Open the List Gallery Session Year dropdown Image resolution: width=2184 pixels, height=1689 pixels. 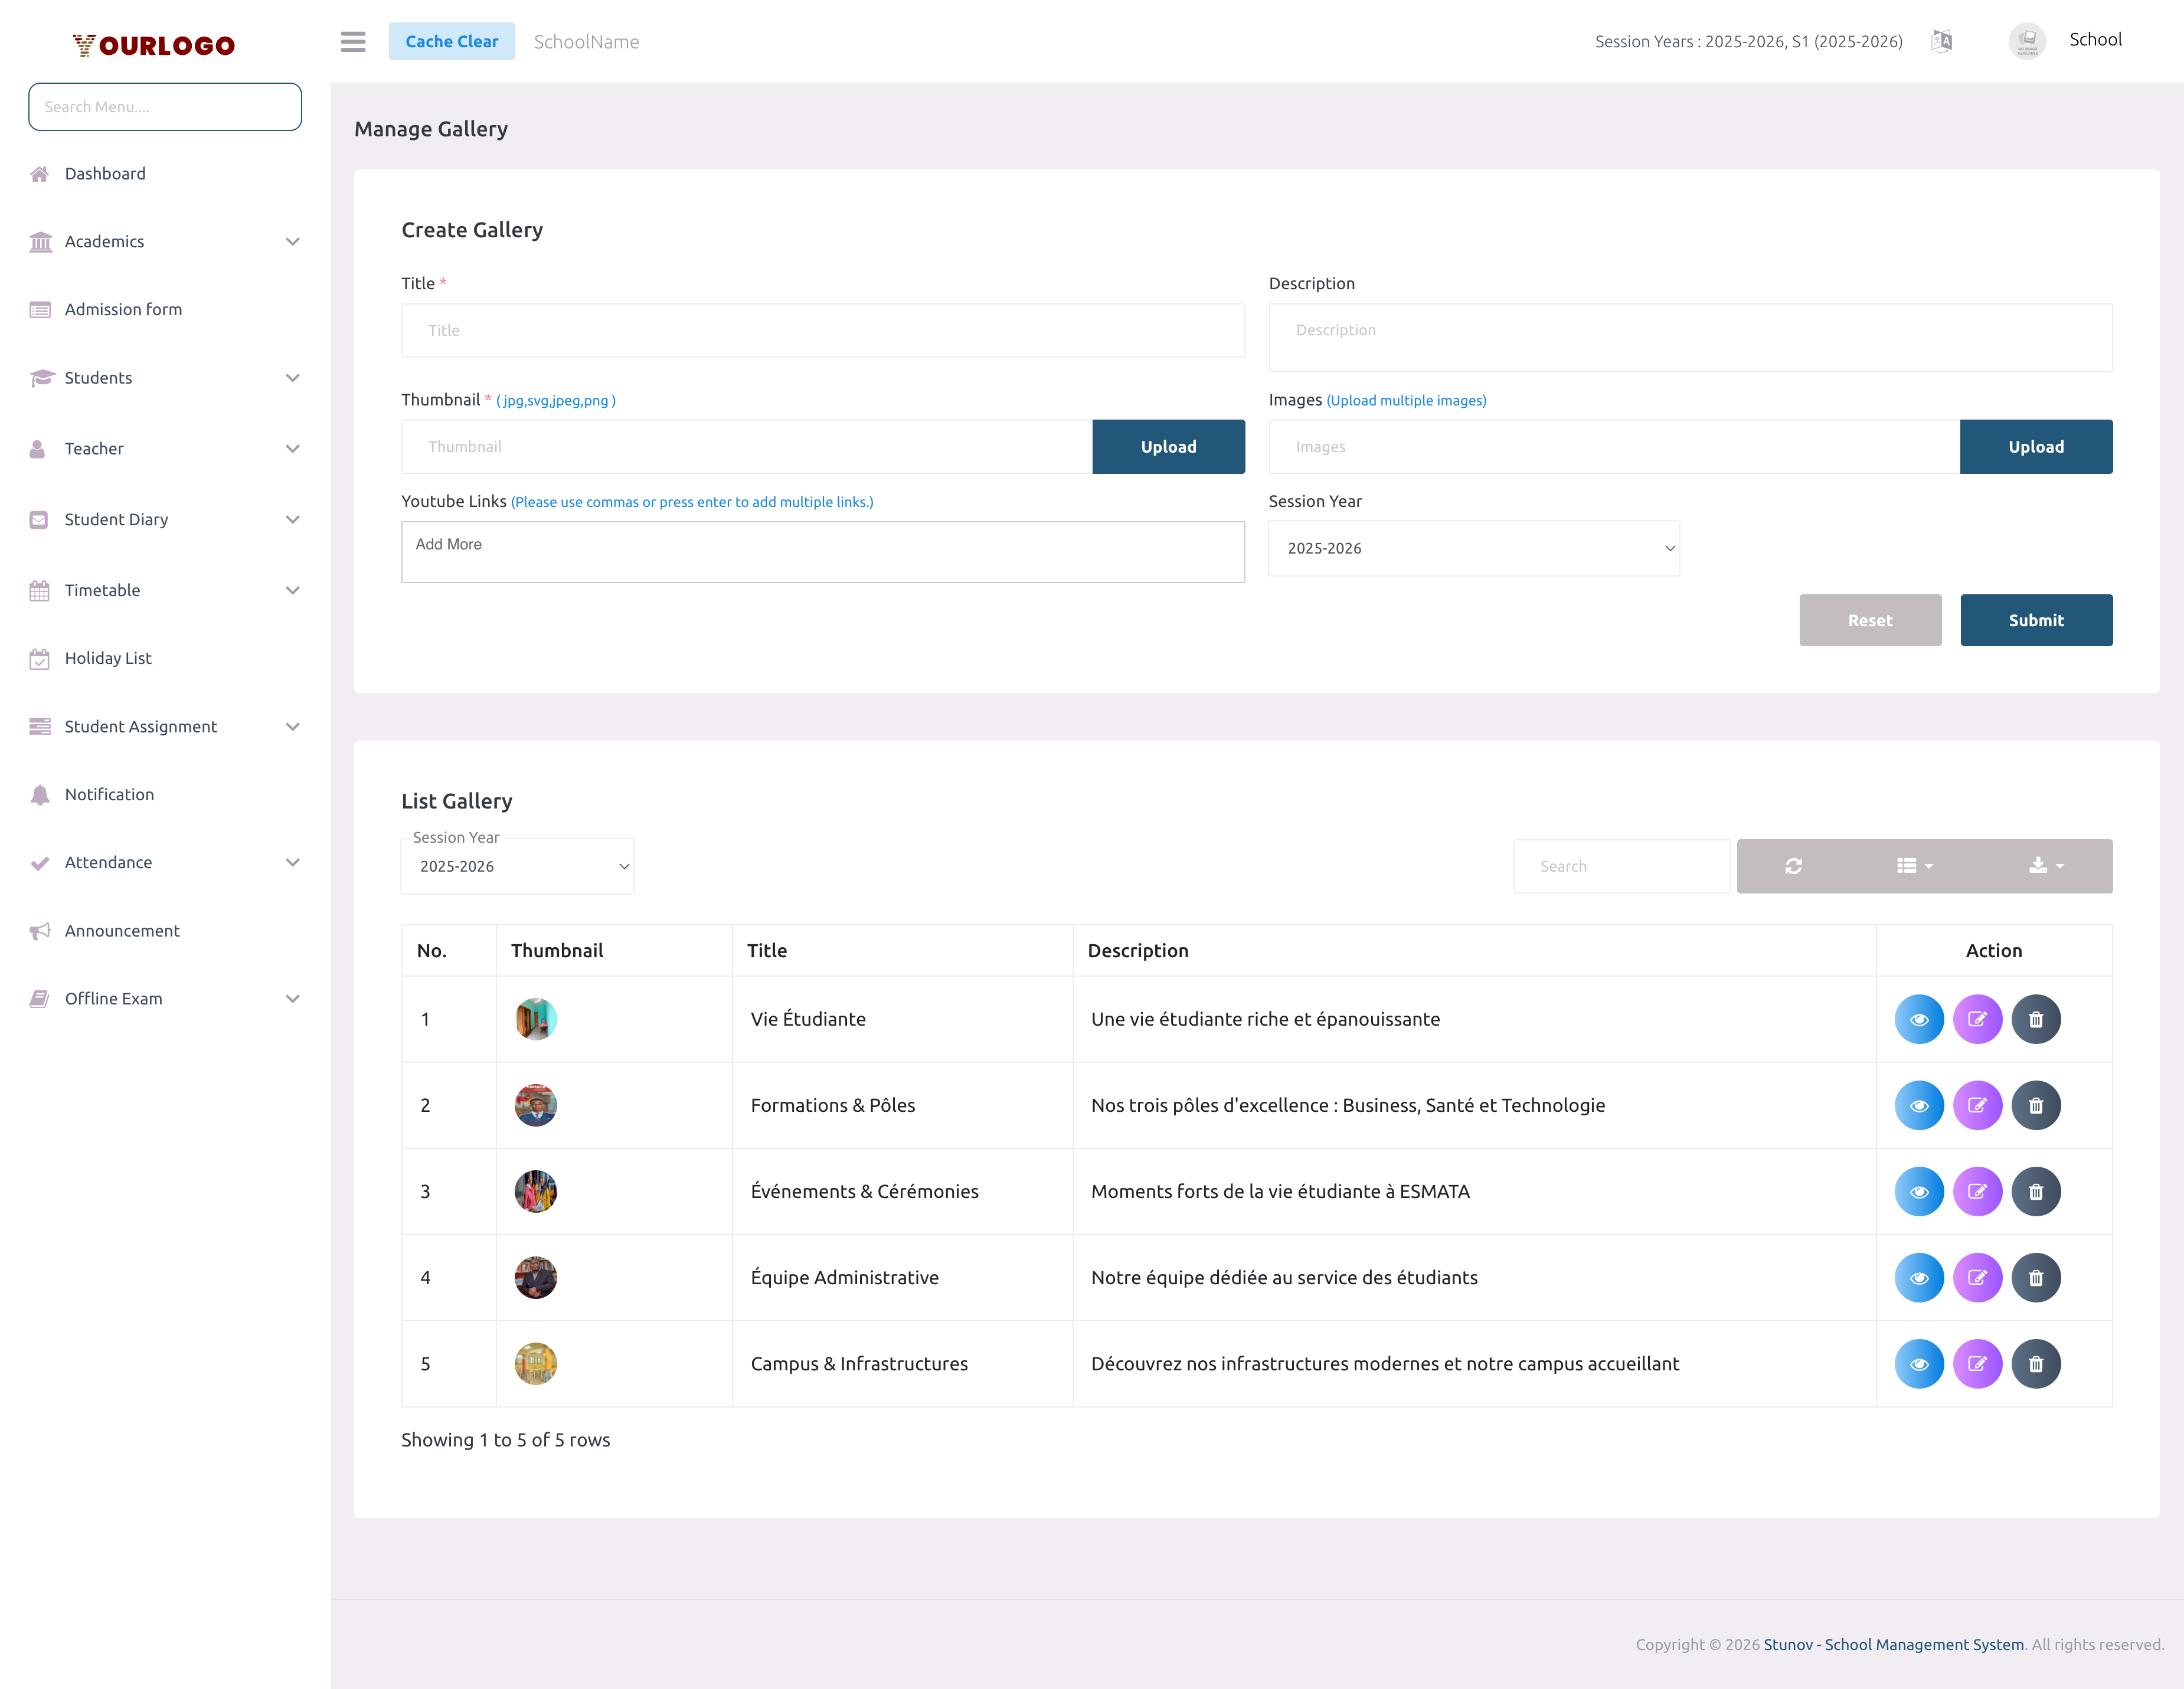[517, 866]
